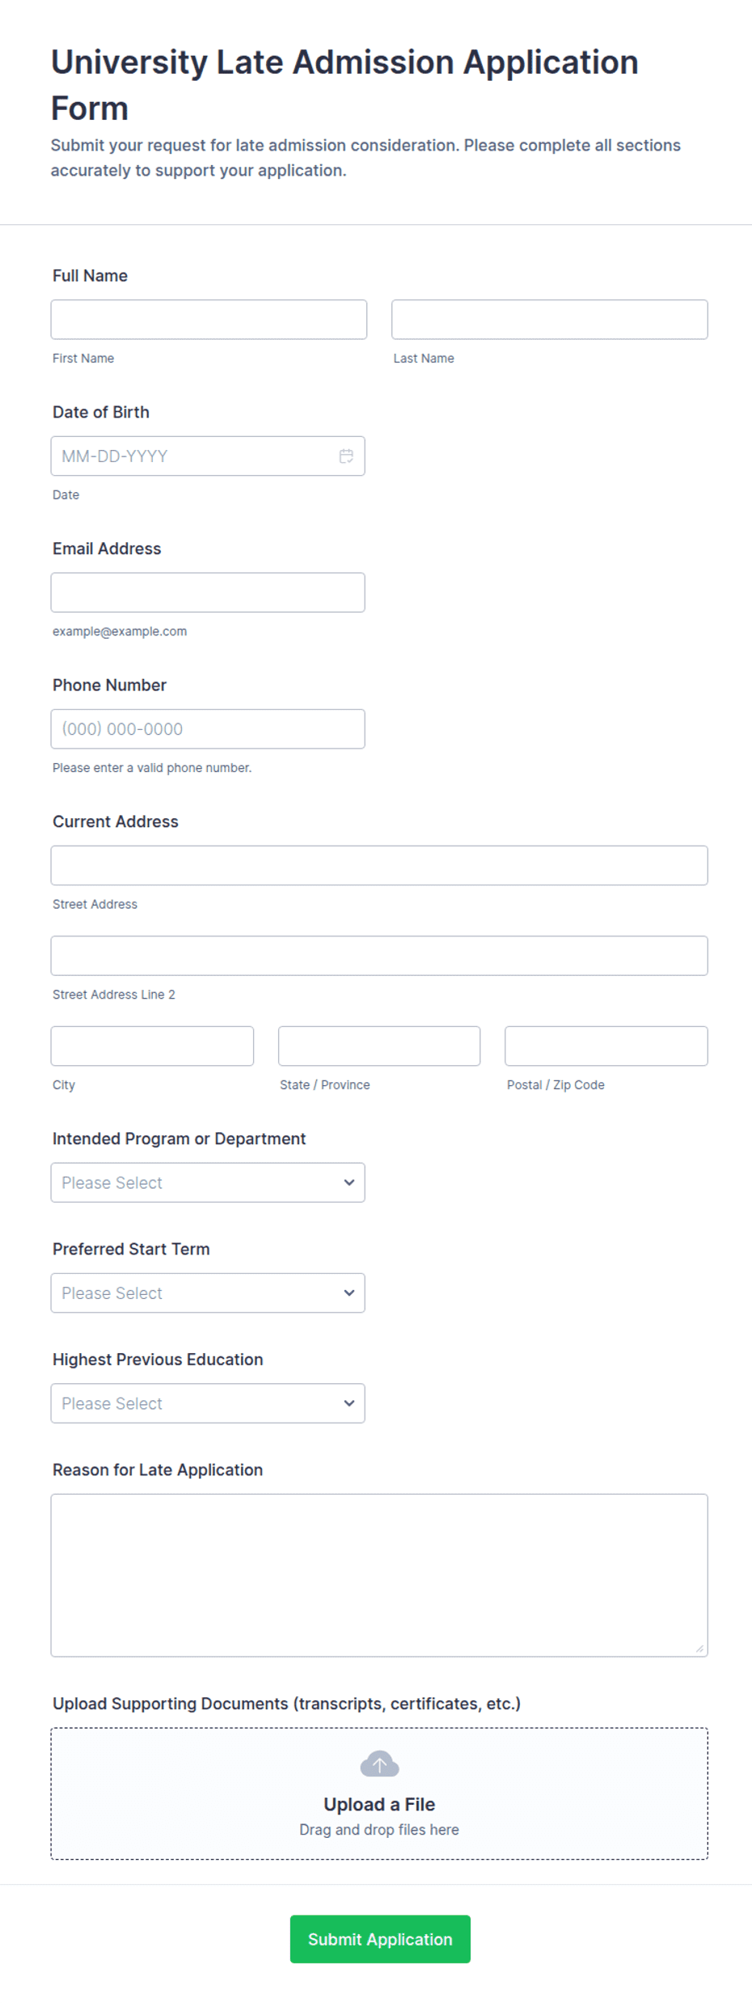Click the Reason textarea resize handle
752x2003 pixels.
699,1649
